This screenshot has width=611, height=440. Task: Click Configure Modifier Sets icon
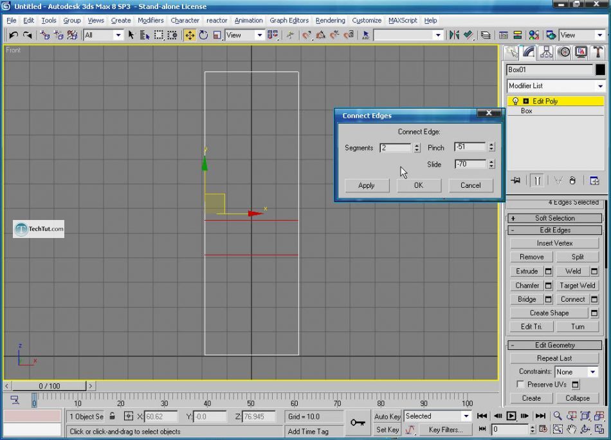pyautogui.click(x=594, y=181)
